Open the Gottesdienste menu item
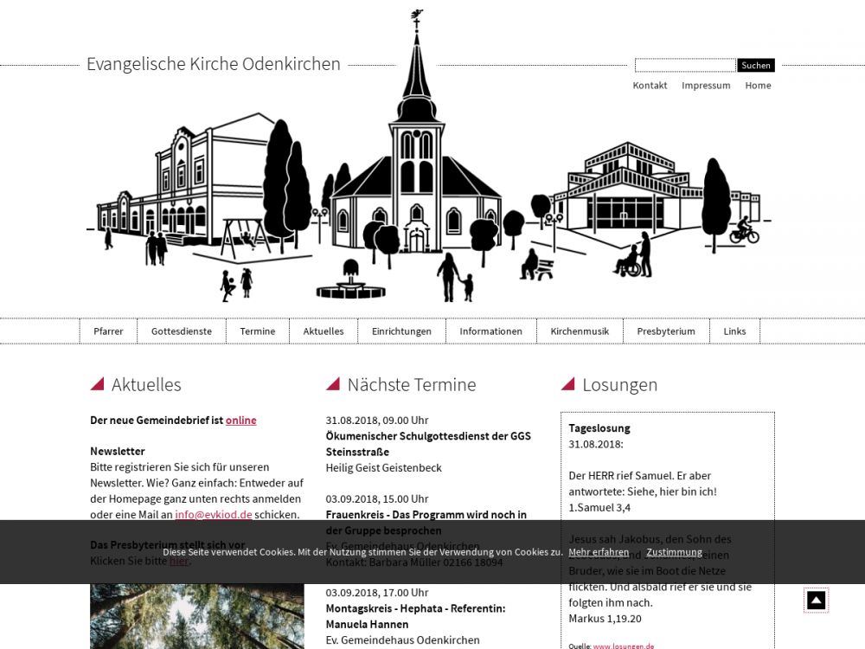The image size is (865, 649). [x=181, y=331]
